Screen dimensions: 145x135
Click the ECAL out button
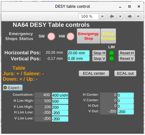click(125, 73)
